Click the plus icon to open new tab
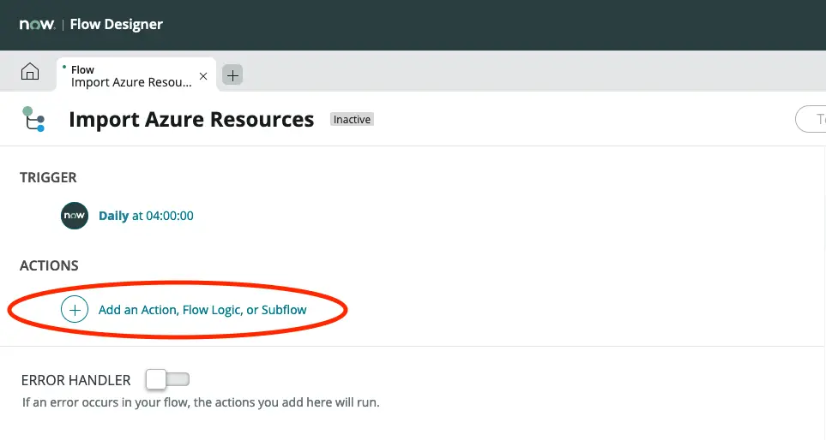 (232, 75)
